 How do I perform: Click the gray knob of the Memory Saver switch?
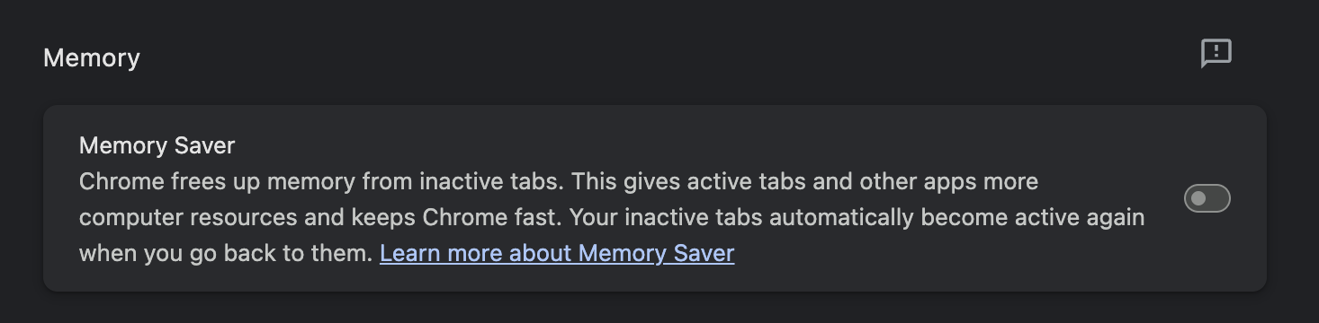pyautogui.click(x=1198, y=198)
